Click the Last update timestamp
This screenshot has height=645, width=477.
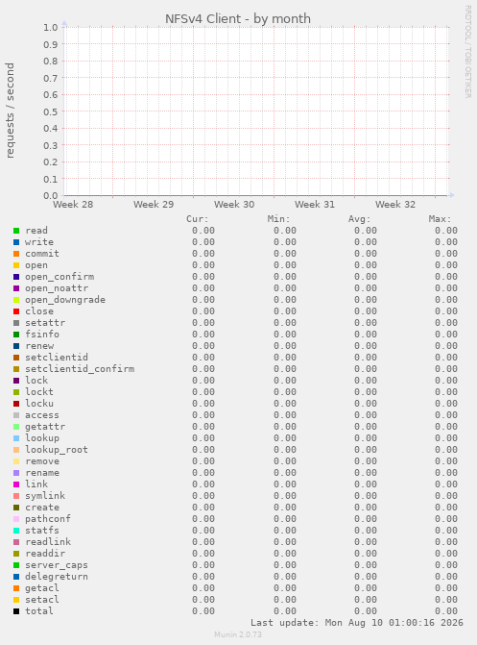pyautogui.click(x=357, y=623)
